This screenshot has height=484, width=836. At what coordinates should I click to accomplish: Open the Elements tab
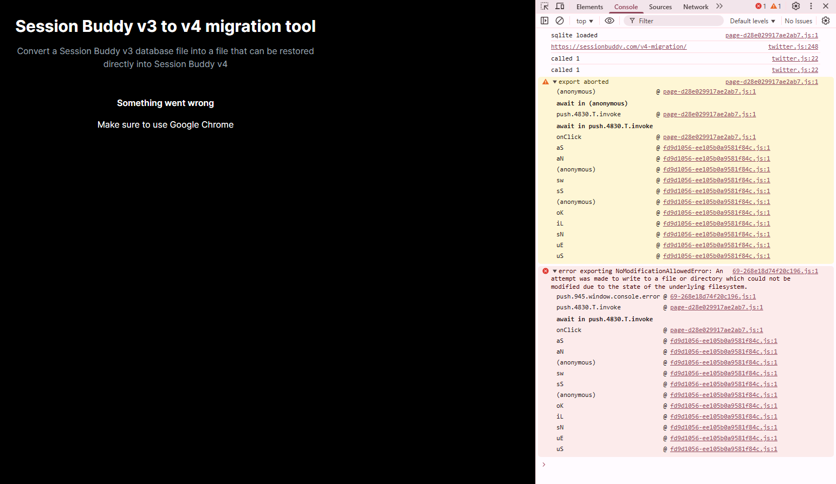(589, 7)
